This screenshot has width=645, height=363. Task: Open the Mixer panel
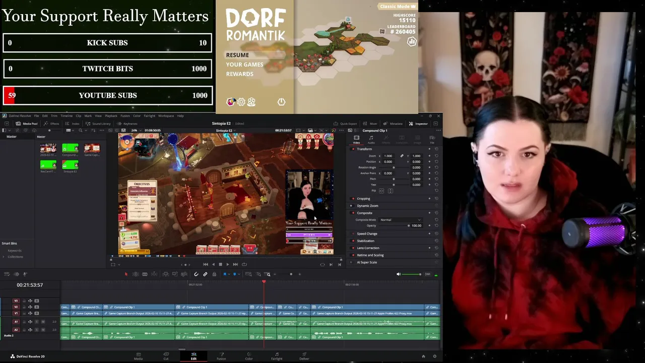(370, 124)
